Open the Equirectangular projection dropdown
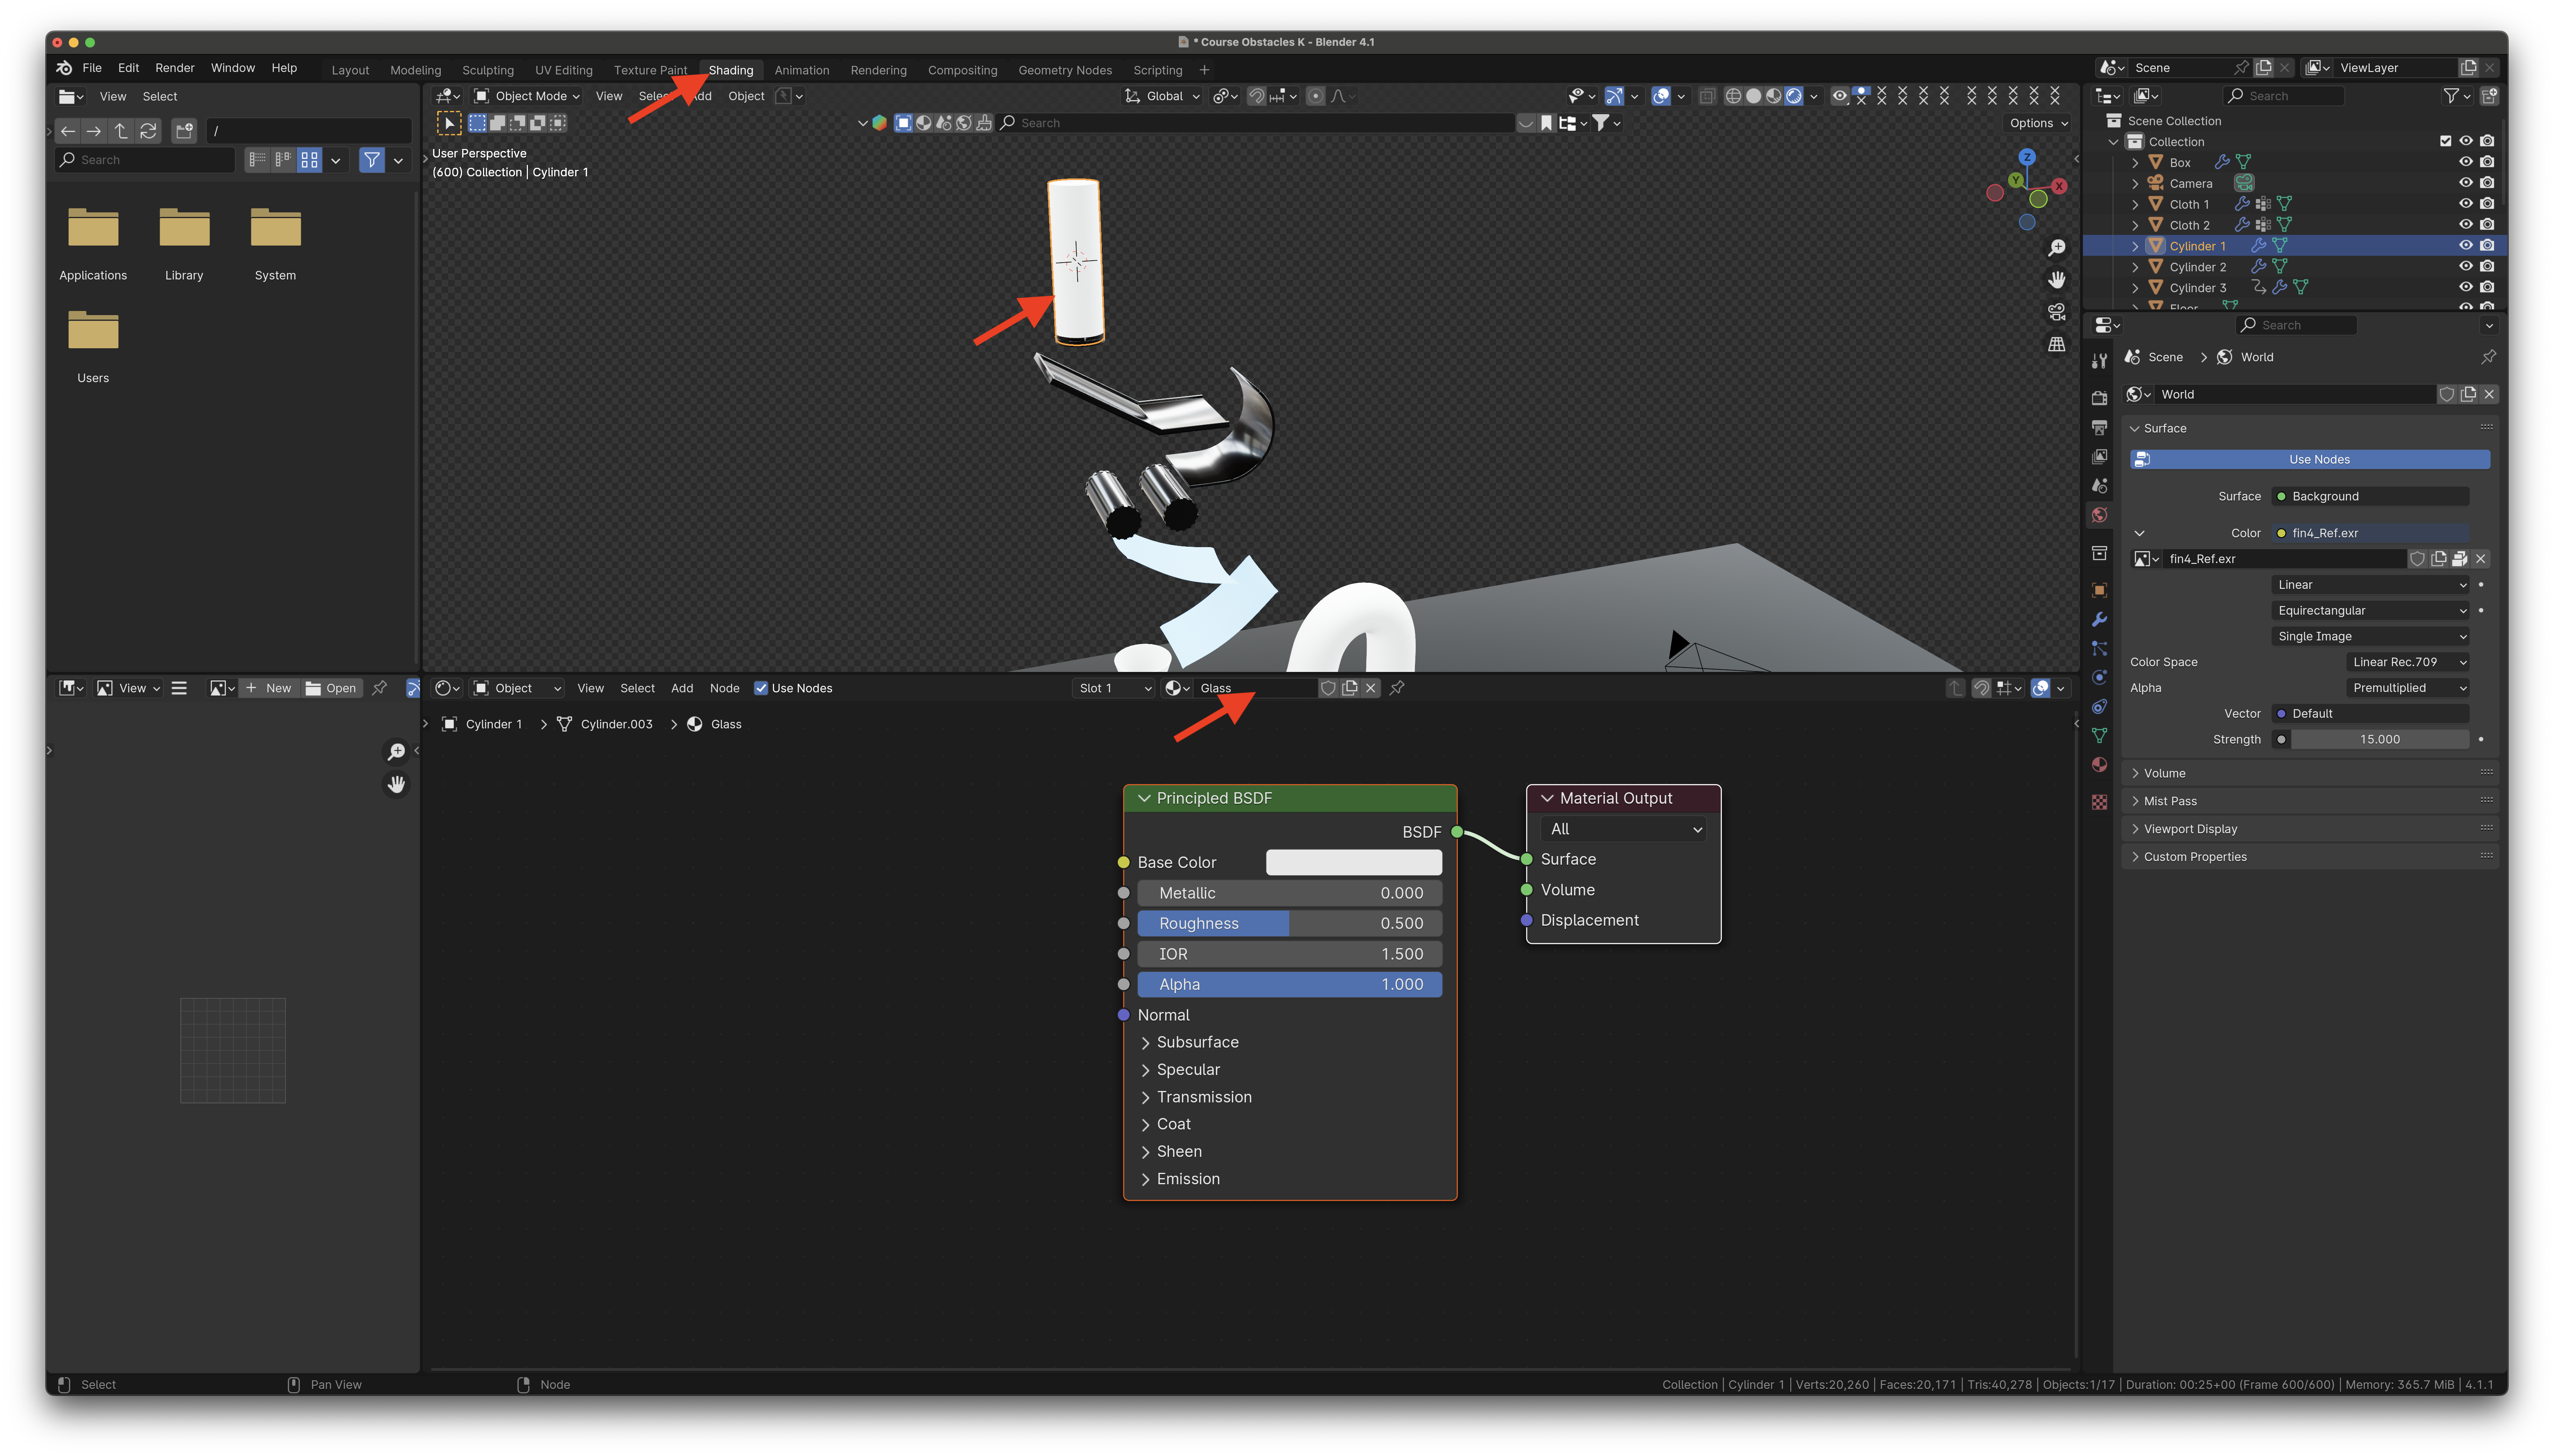The image size is (2554, 1456). click(2370, 610)
